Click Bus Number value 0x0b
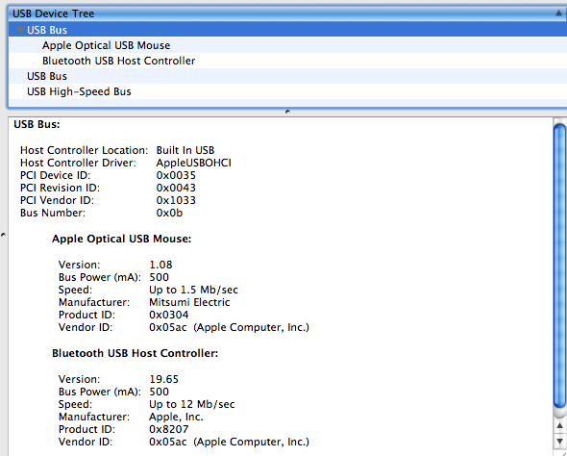The image size is (567, 456). [169, 213]
